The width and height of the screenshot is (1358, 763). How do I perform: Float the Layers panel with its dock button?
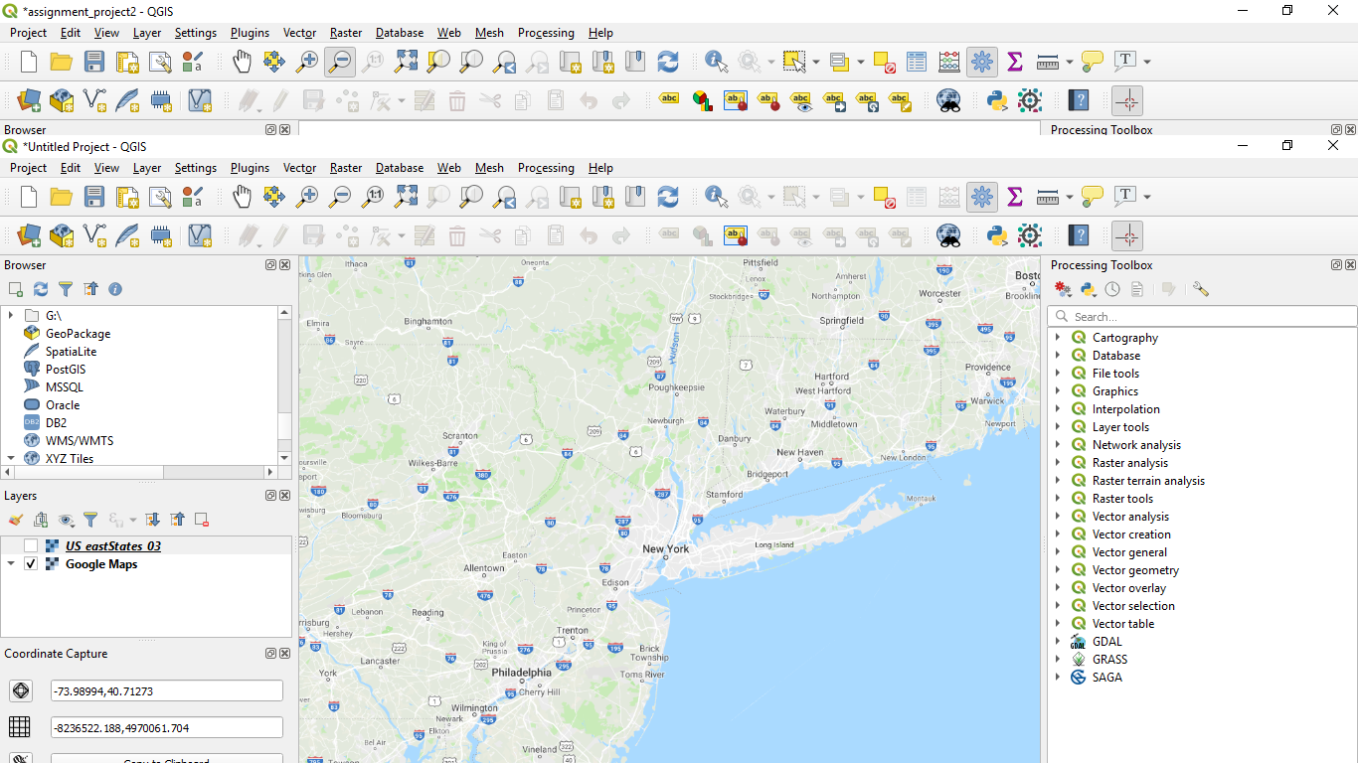270,495
